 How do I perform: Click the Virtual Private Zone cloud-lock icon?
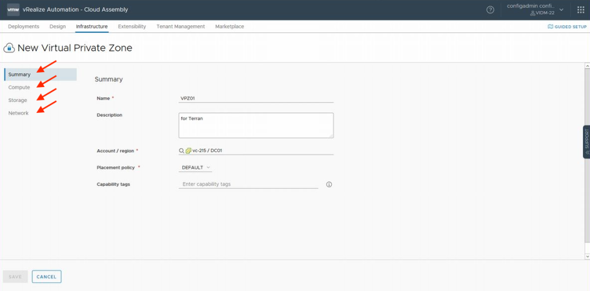[9, 48]
